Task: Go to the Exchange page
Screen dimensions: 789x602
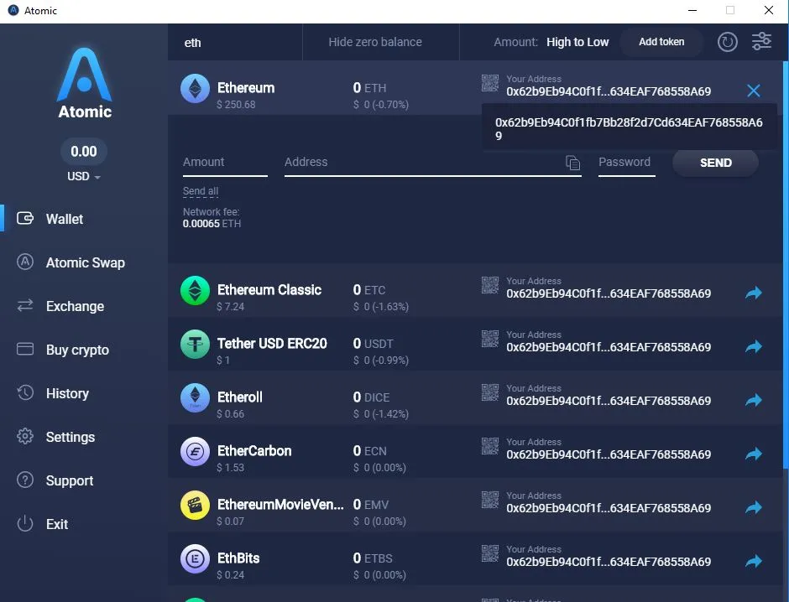Action: [x=75, y=307]
